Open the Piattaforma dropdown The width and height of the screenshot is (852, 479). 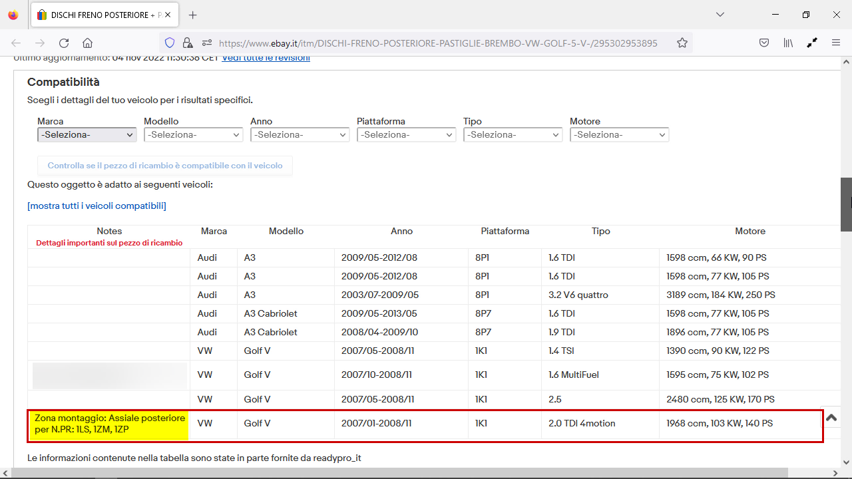[x=407, y=134]
